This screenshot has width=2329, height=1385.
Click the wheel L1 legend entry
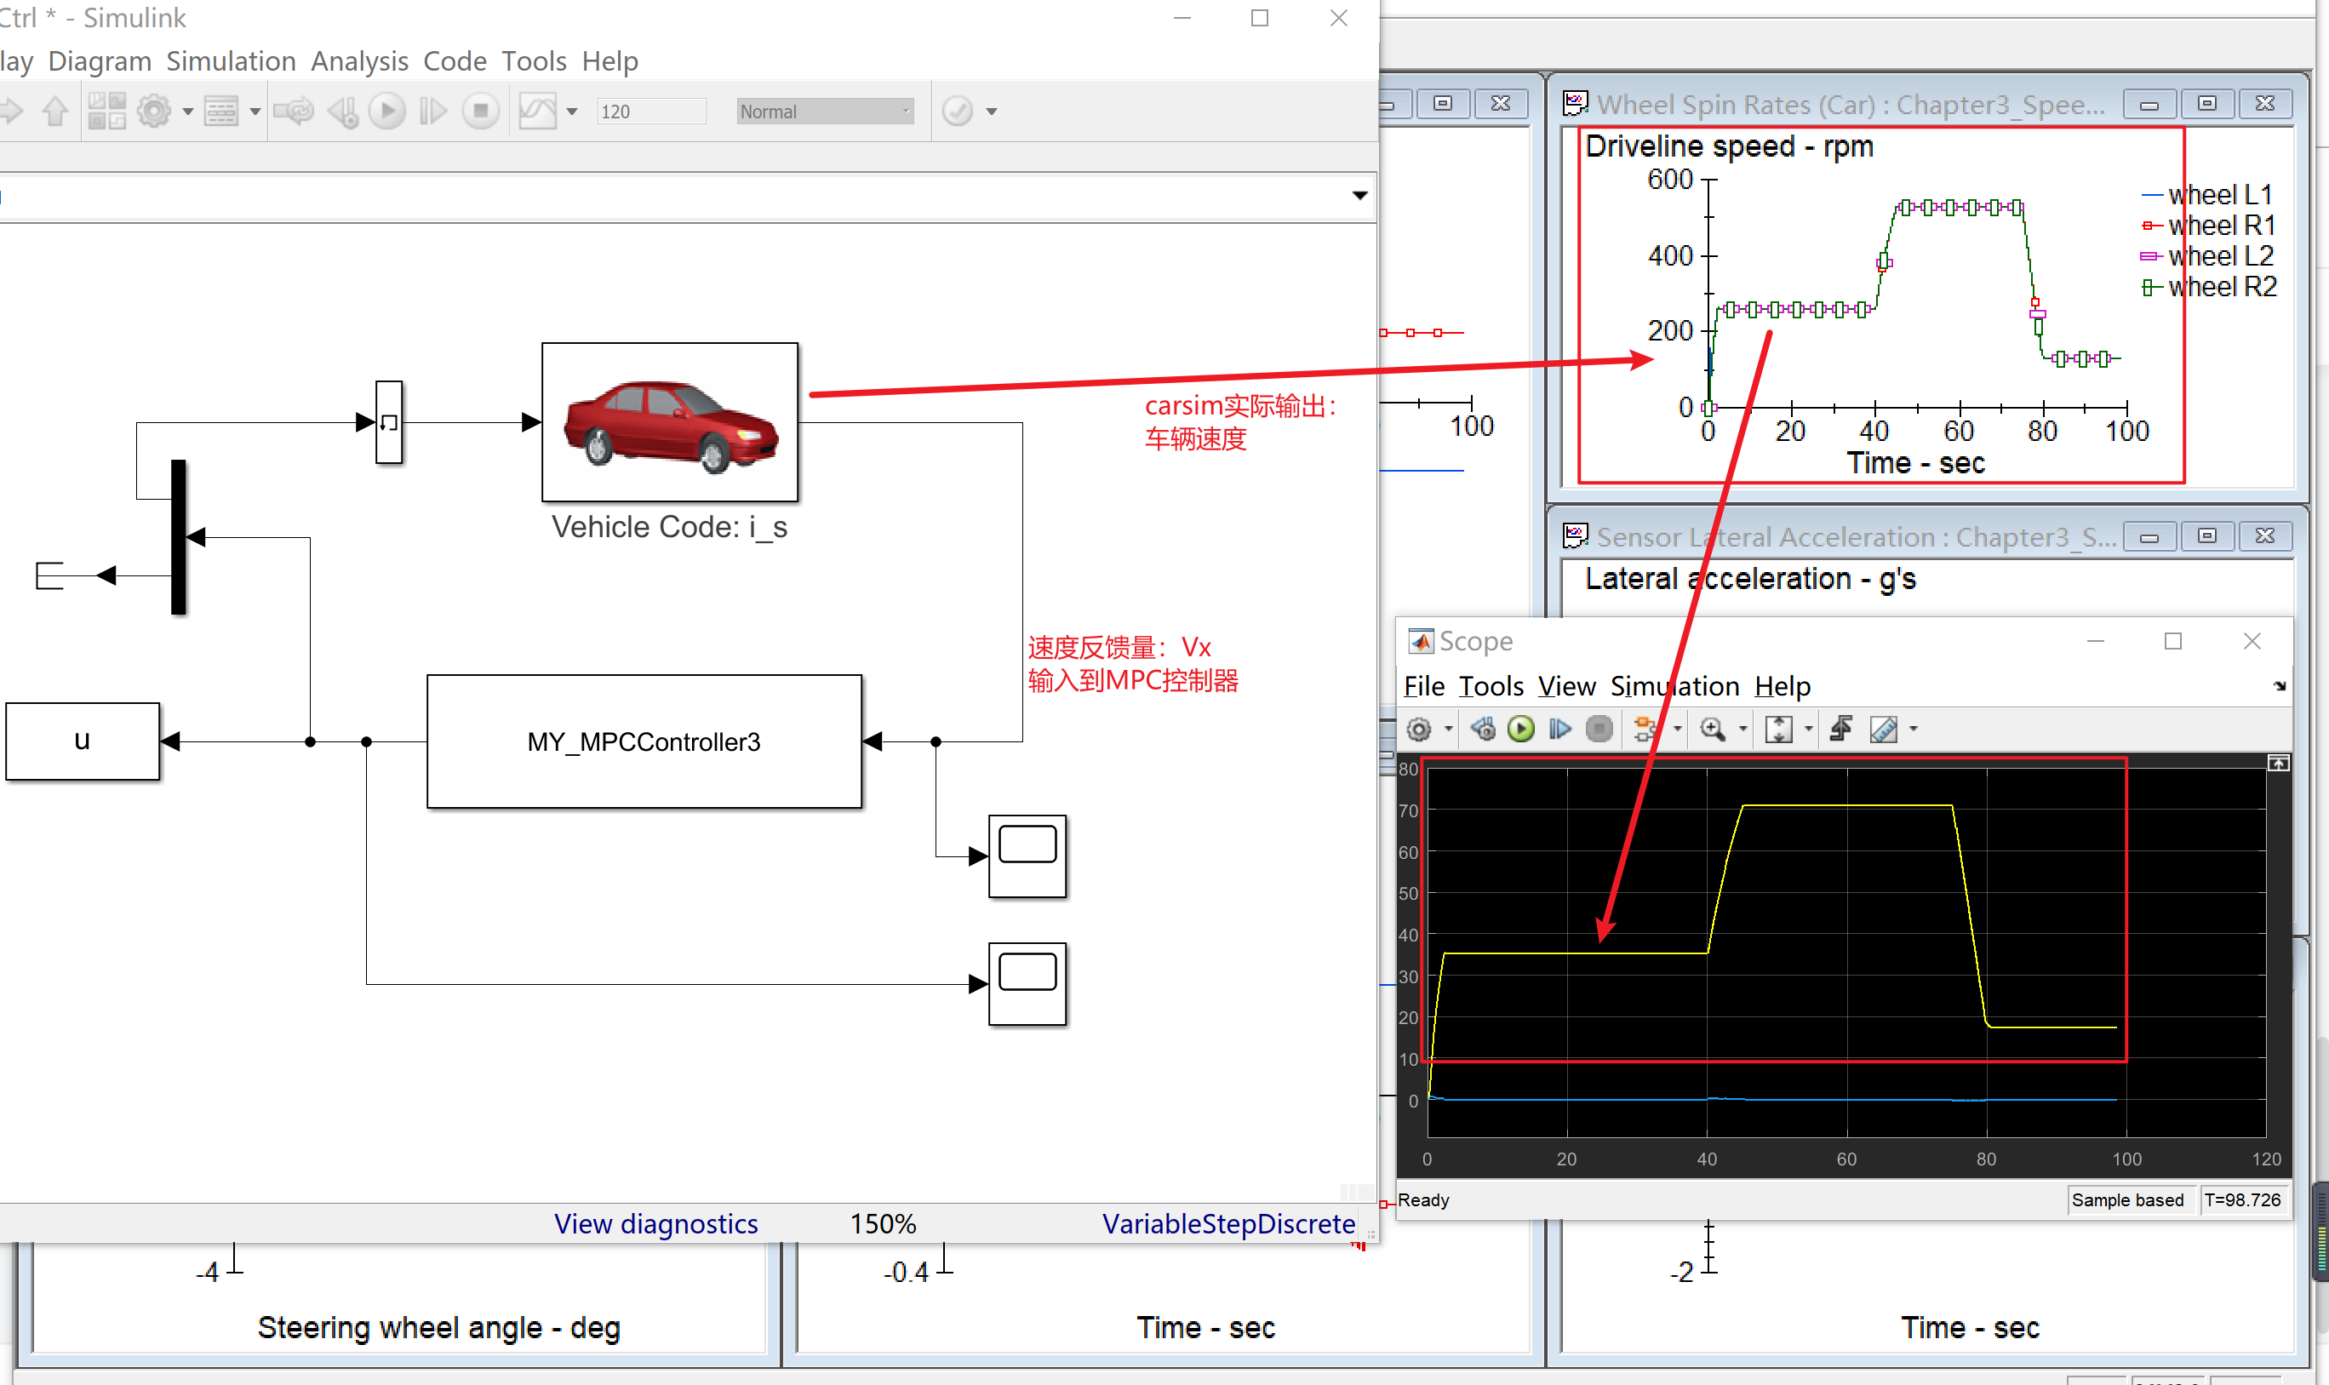point(2208,195)
